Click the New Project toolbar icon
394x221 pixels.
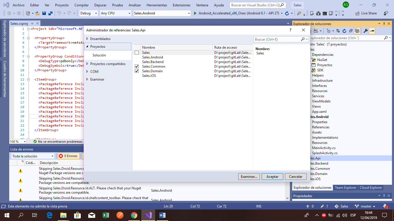coord(28,13)
